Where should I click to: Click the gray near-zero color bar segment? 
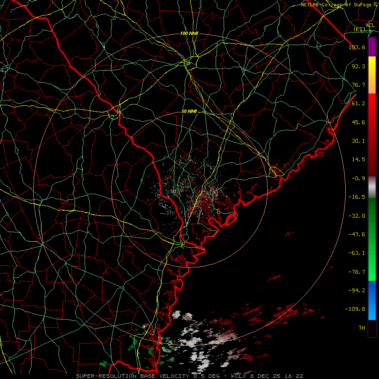(x=372, y=187)
